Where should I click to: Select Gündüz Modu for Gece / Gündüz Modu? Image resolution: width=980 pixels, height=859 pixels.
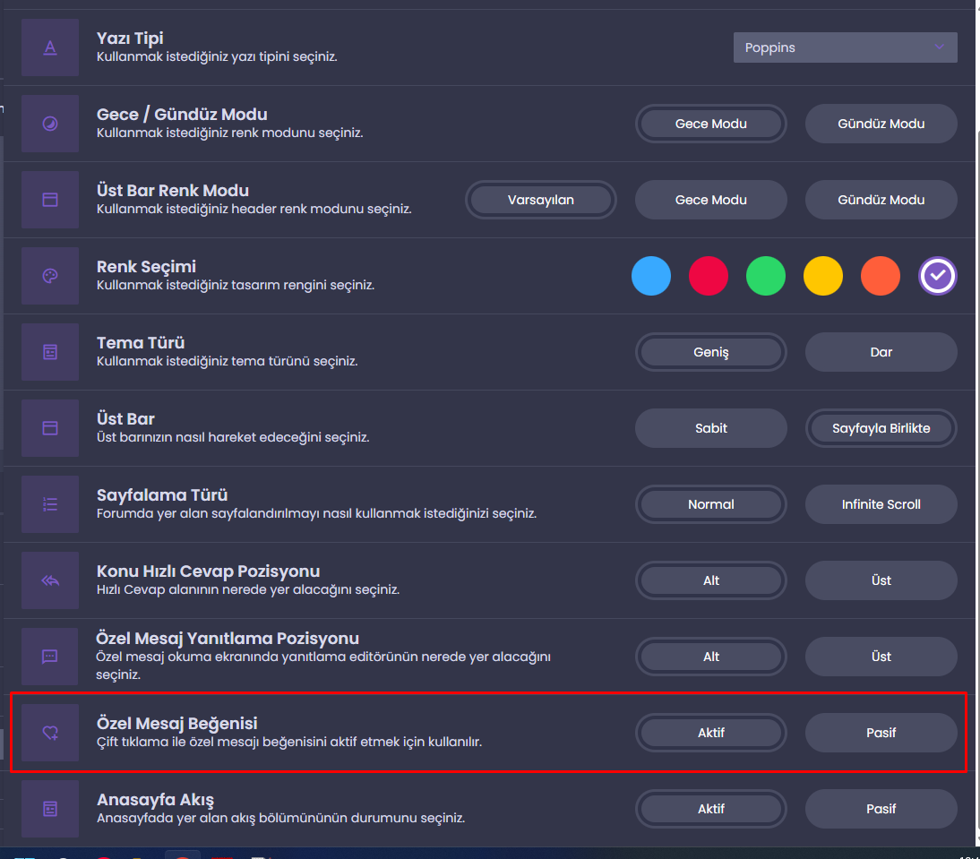coord(881,124)
